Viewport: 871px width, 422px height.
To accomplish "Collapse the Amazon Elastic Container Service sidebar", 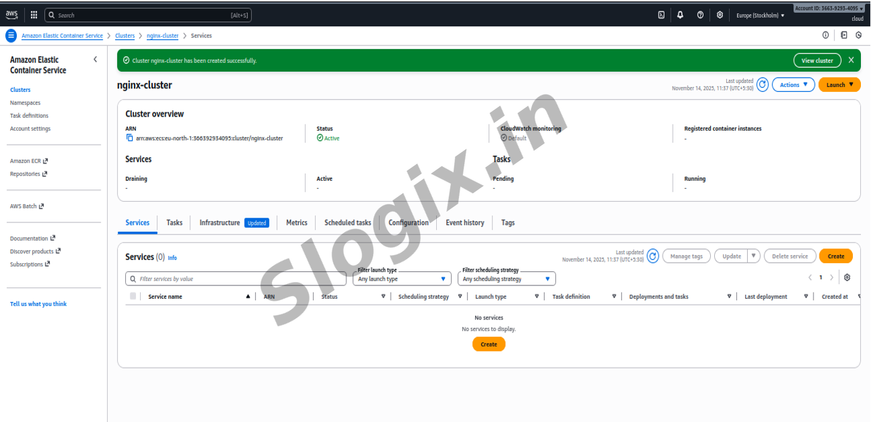I will pyautogui.click(x=95, y=60).
